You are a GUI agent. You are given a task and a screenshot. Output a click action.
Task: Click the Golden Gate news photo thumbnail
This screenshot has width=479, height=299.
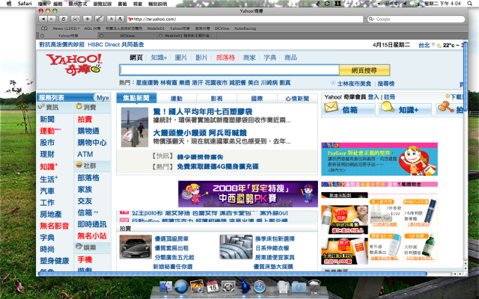pyautogui.click(x=135, y=127)
